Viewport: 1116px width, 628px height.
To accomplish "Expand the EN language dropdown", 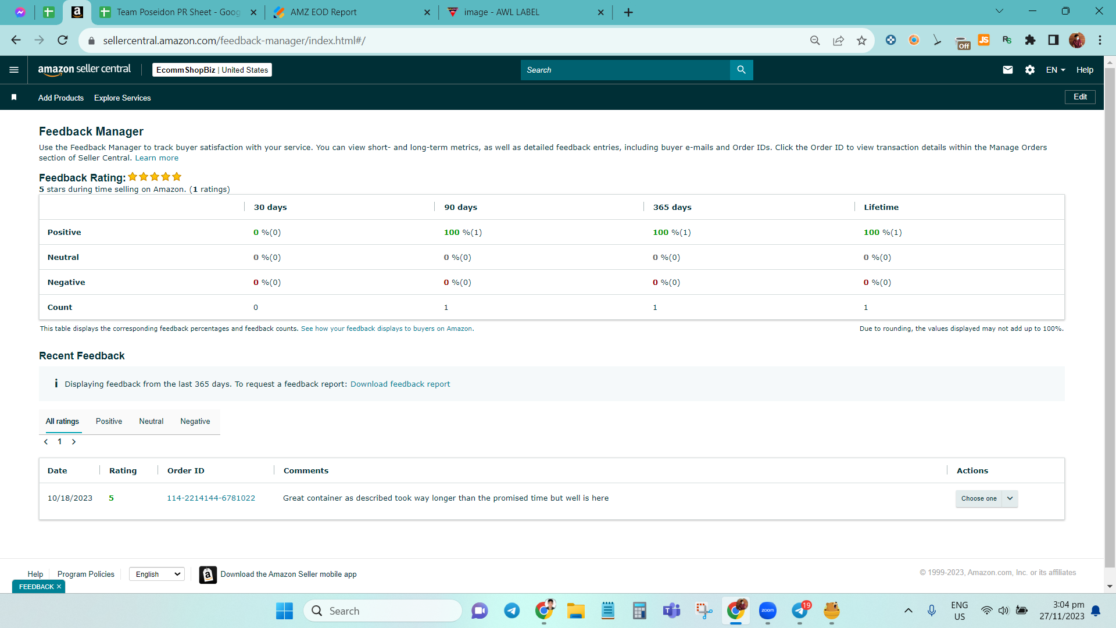I will point(1056,70).
